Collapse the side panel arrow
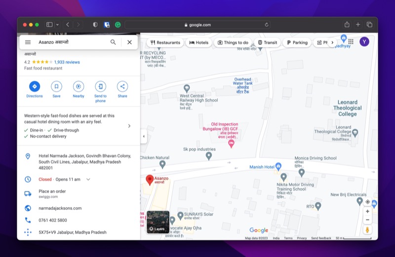 click(144, 137)
